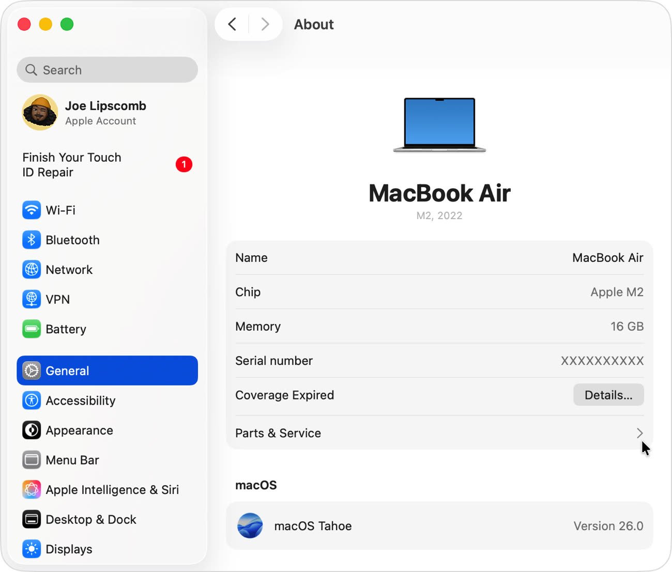The height and width of the screenshot is (572, 672).
Task: Click the Apple Intelligence & Siri icon
Action: coord(32,489)
